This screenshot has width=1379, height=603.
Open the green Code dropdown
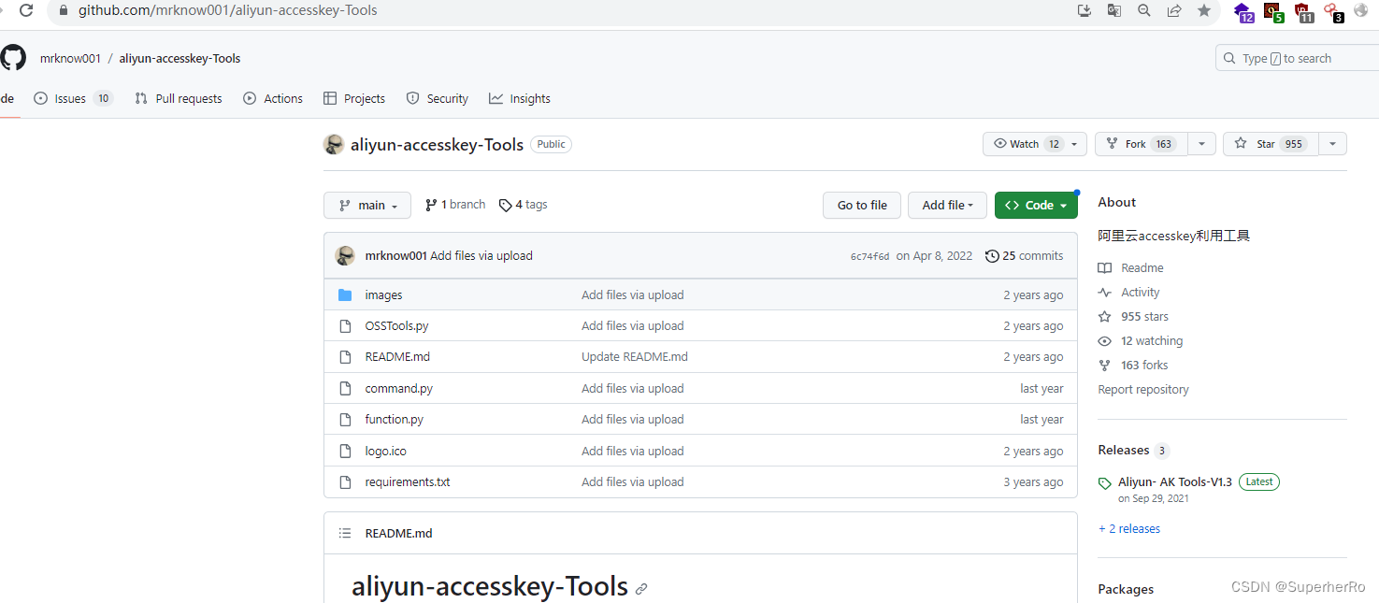1036,206
